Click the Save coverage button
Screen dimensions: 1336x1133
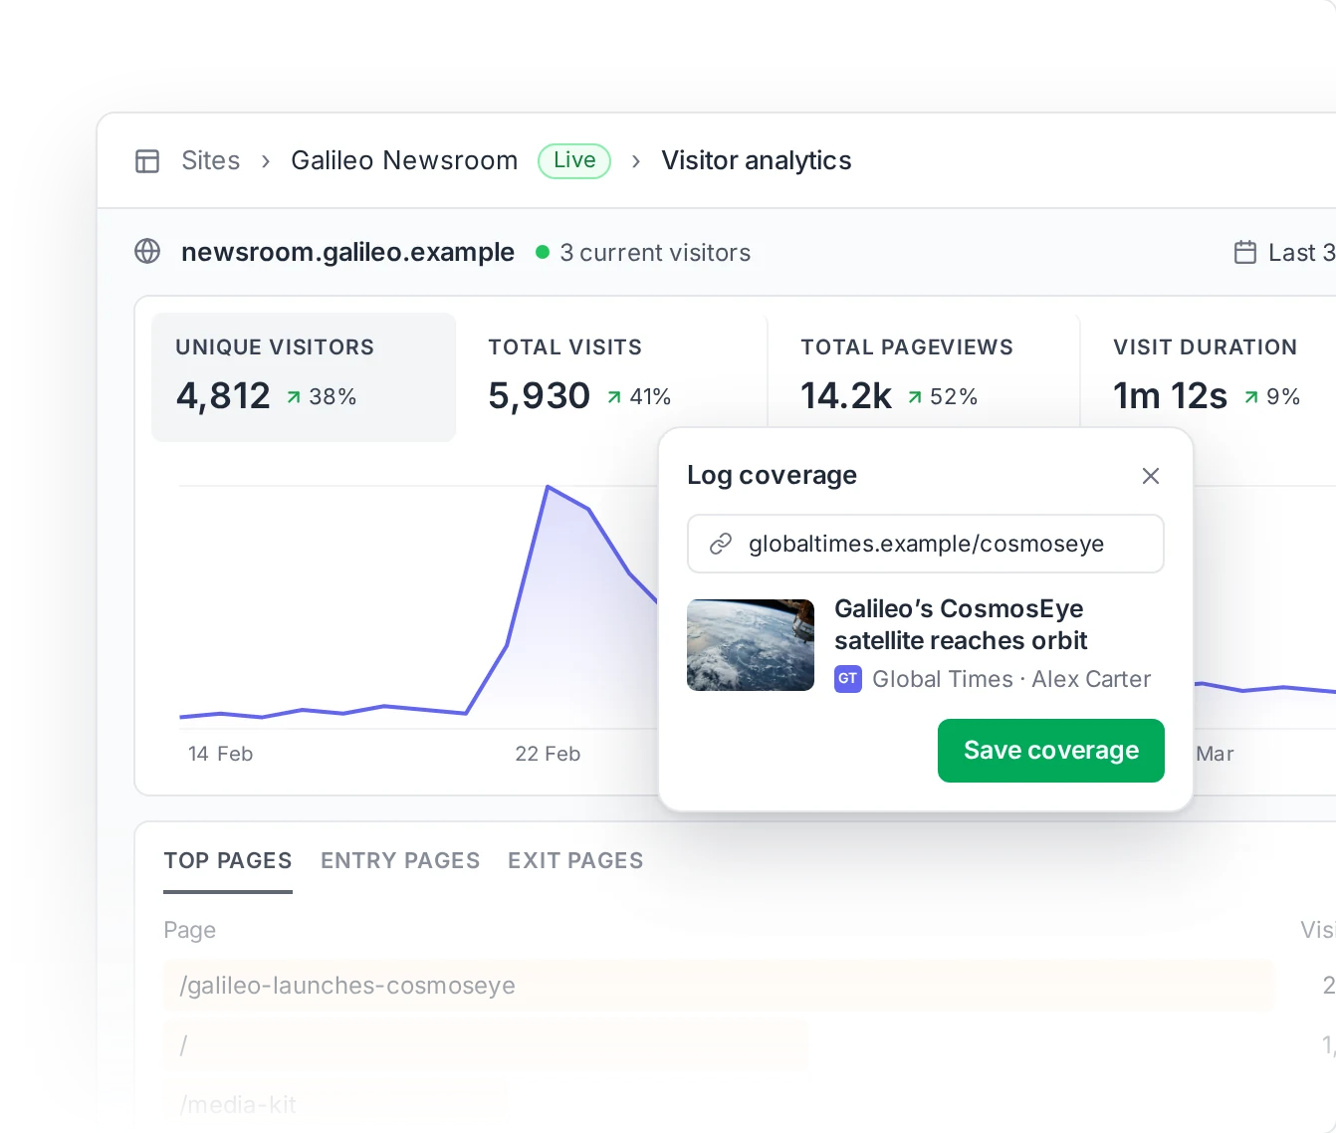coord(1051,751)
